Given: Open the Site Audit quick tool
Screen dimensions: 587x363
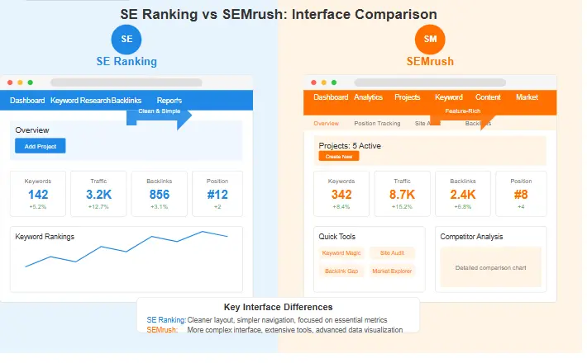Looking at the screenshot, I should point(392,253).
